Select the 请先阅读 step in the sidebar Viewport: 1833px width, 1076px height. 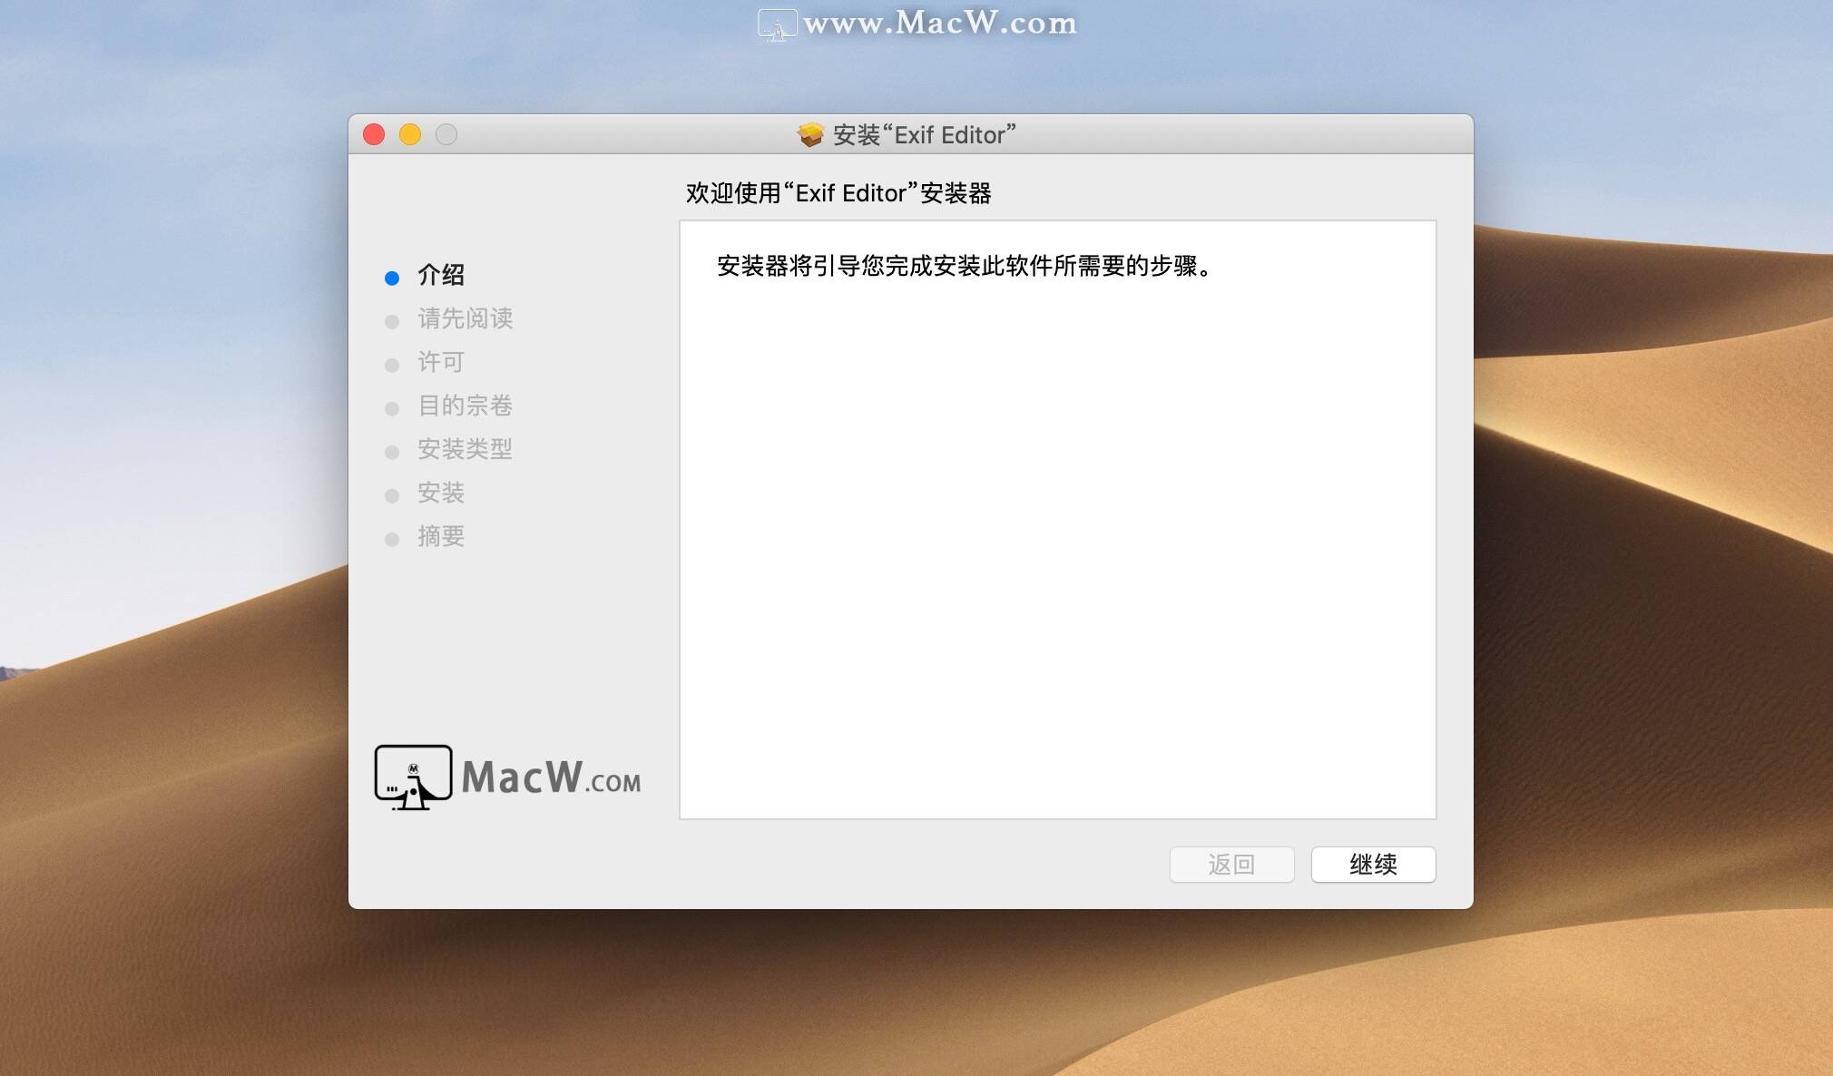coord(465,318)
